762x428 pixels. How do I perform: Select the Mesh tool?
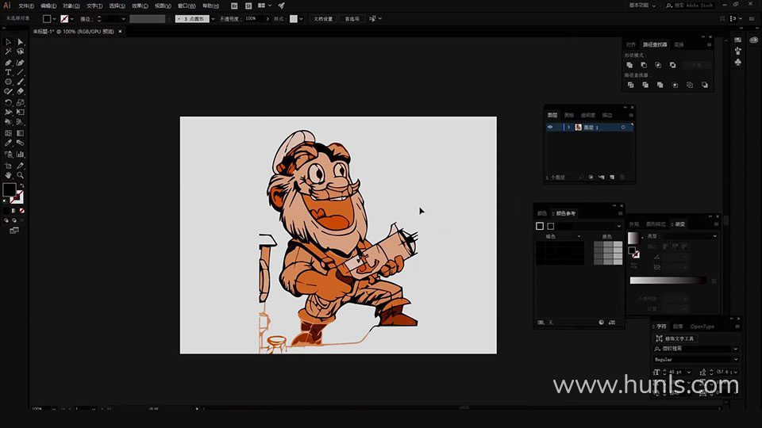coord(8,133)
